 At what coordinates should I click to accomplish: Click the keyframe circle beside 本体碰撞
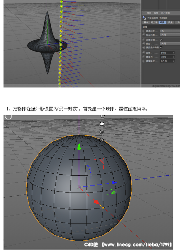tap(144, 40)
